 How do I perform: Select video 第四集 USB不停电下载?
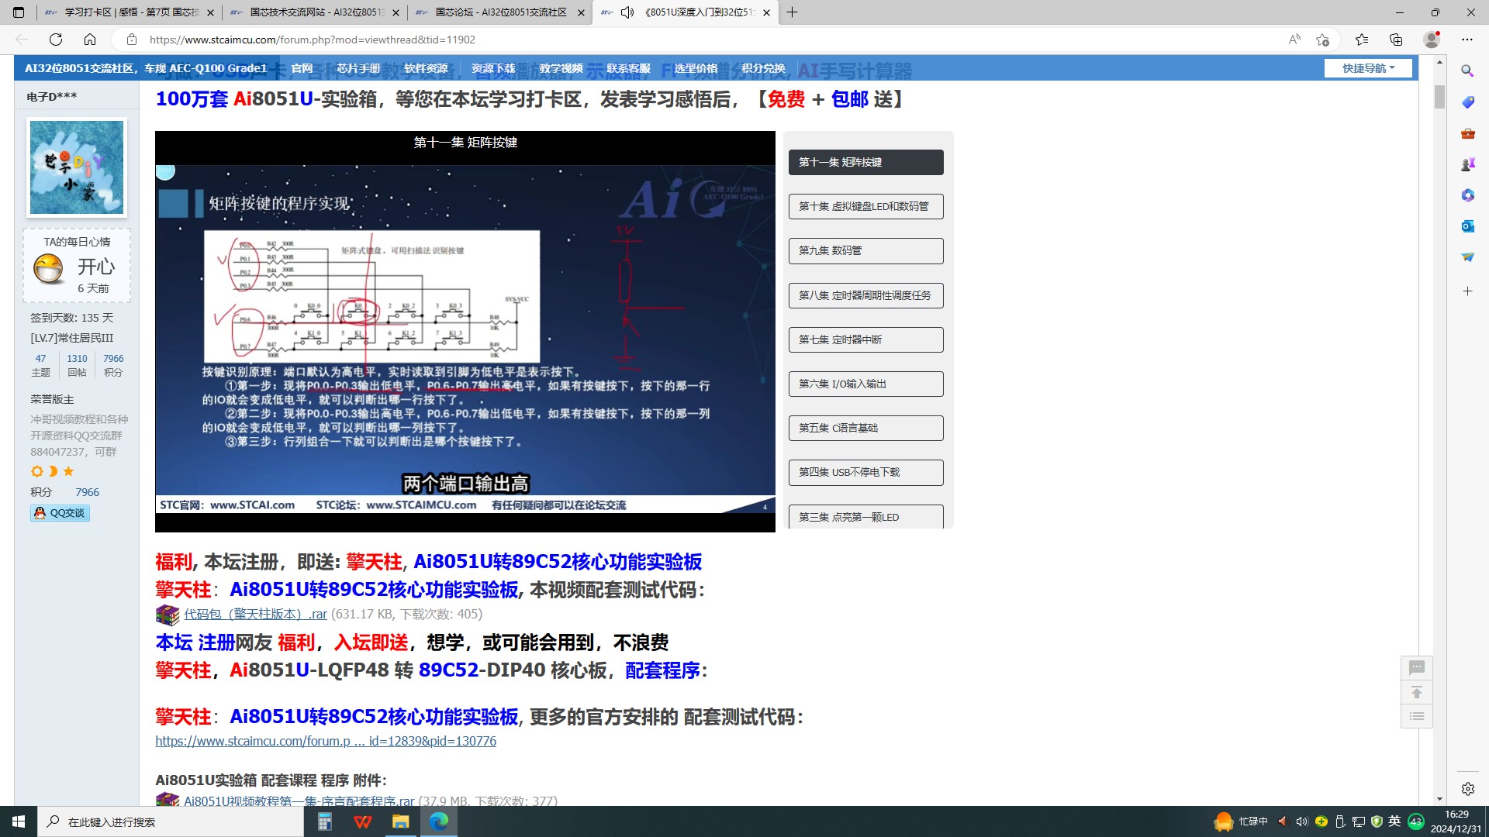coord(865,472)
